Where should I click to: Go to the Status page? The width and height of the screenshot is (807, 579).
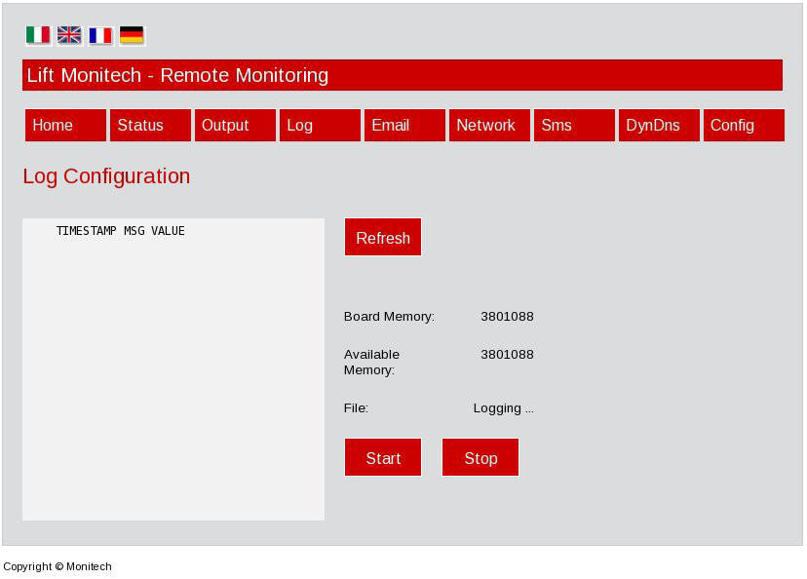pos(150,125)
